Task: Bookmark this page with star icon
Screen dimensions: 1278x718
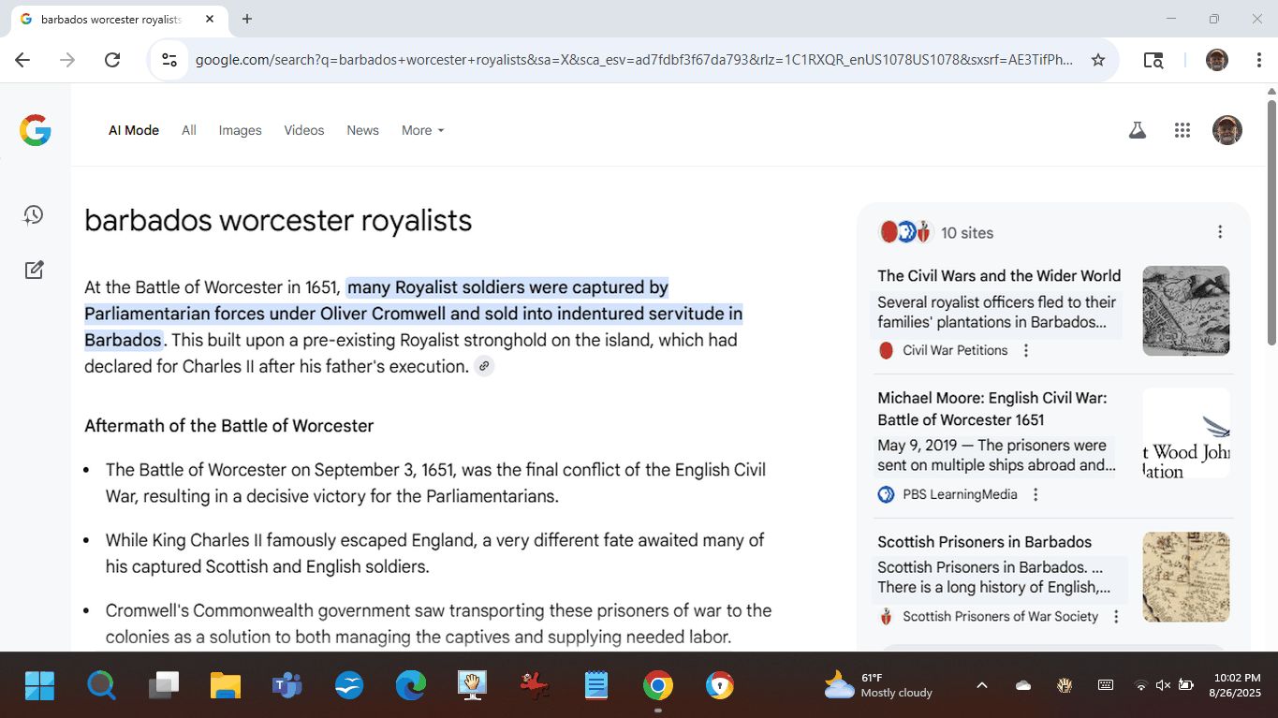Action: point(1098,60)
